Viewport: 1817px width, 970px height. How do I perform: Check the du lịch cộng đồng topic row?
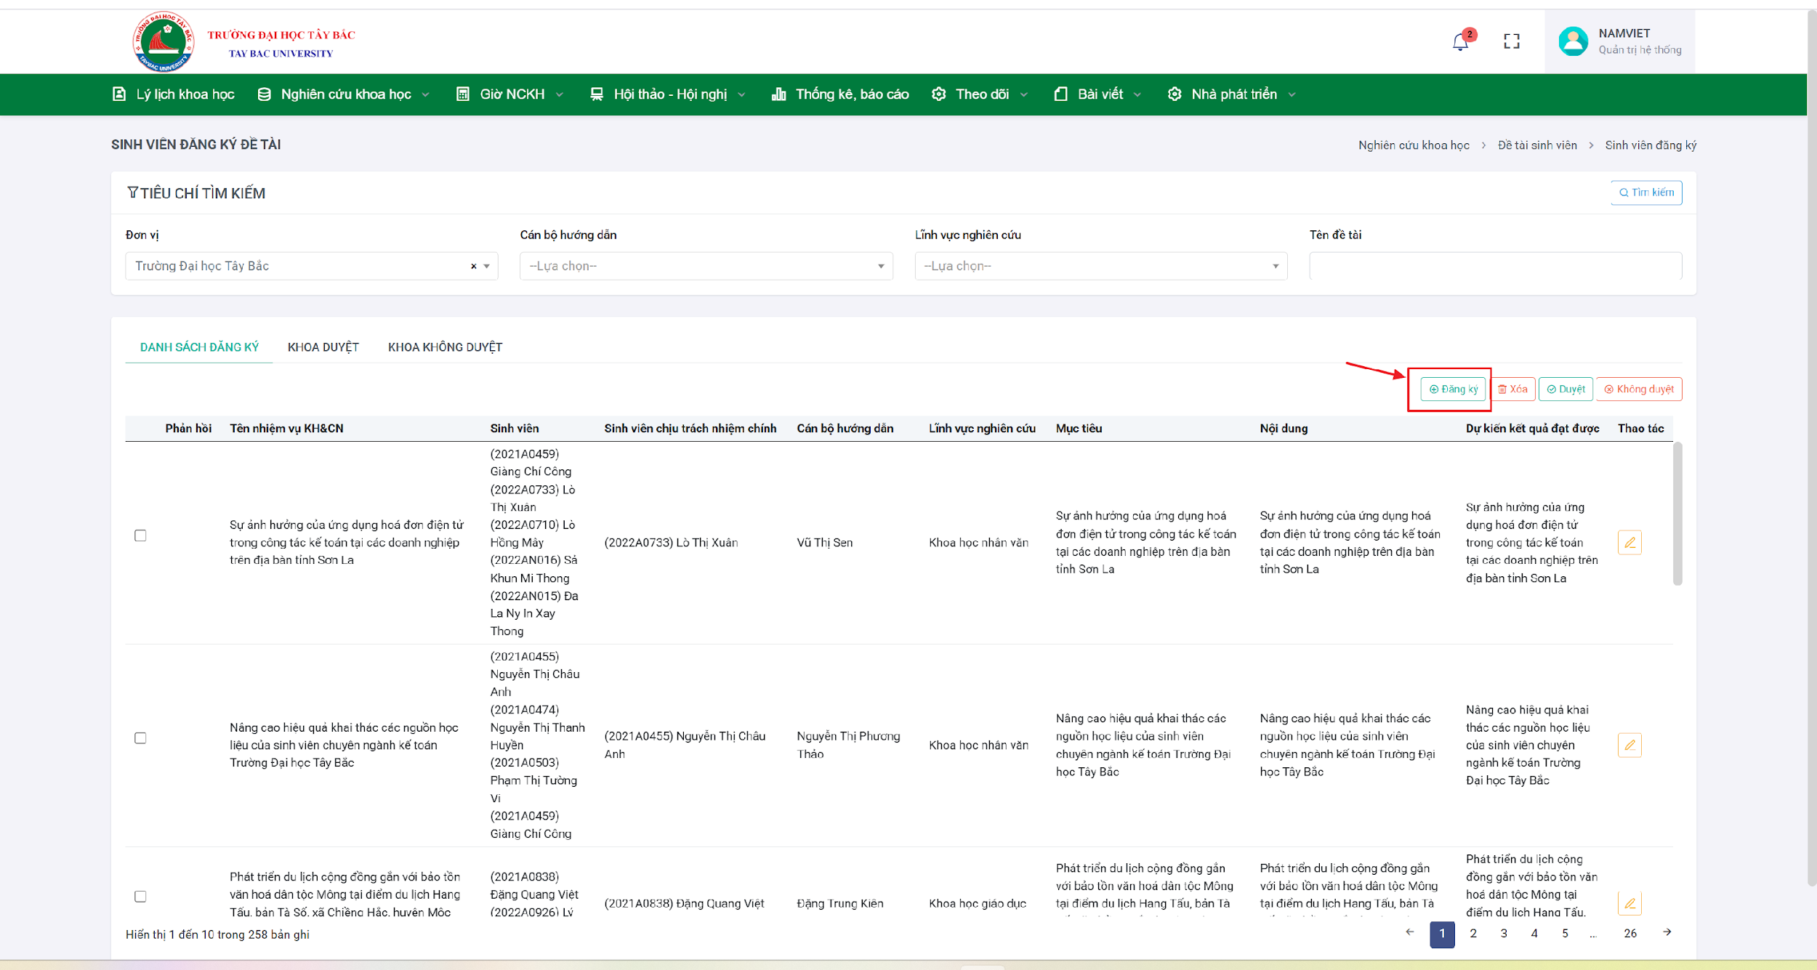[140, 897]
